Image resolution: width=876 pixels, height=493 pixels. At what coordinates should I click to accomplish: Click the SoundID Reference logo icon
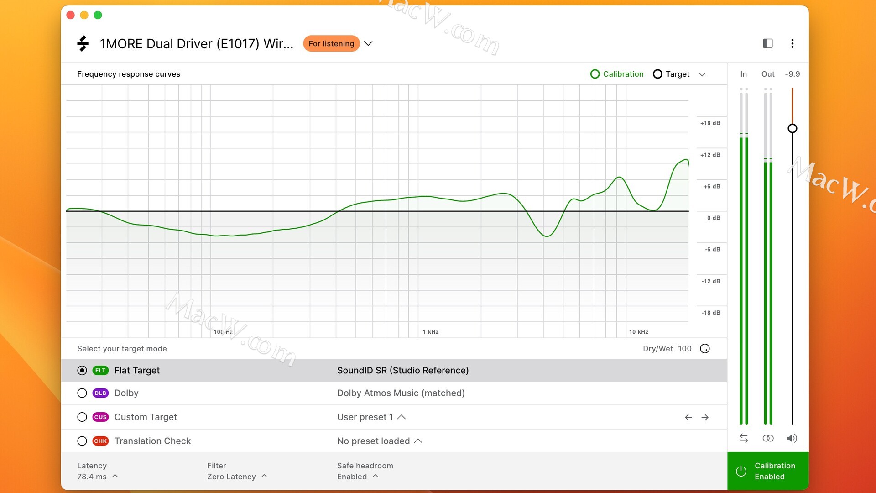click(x=83, y=43)
